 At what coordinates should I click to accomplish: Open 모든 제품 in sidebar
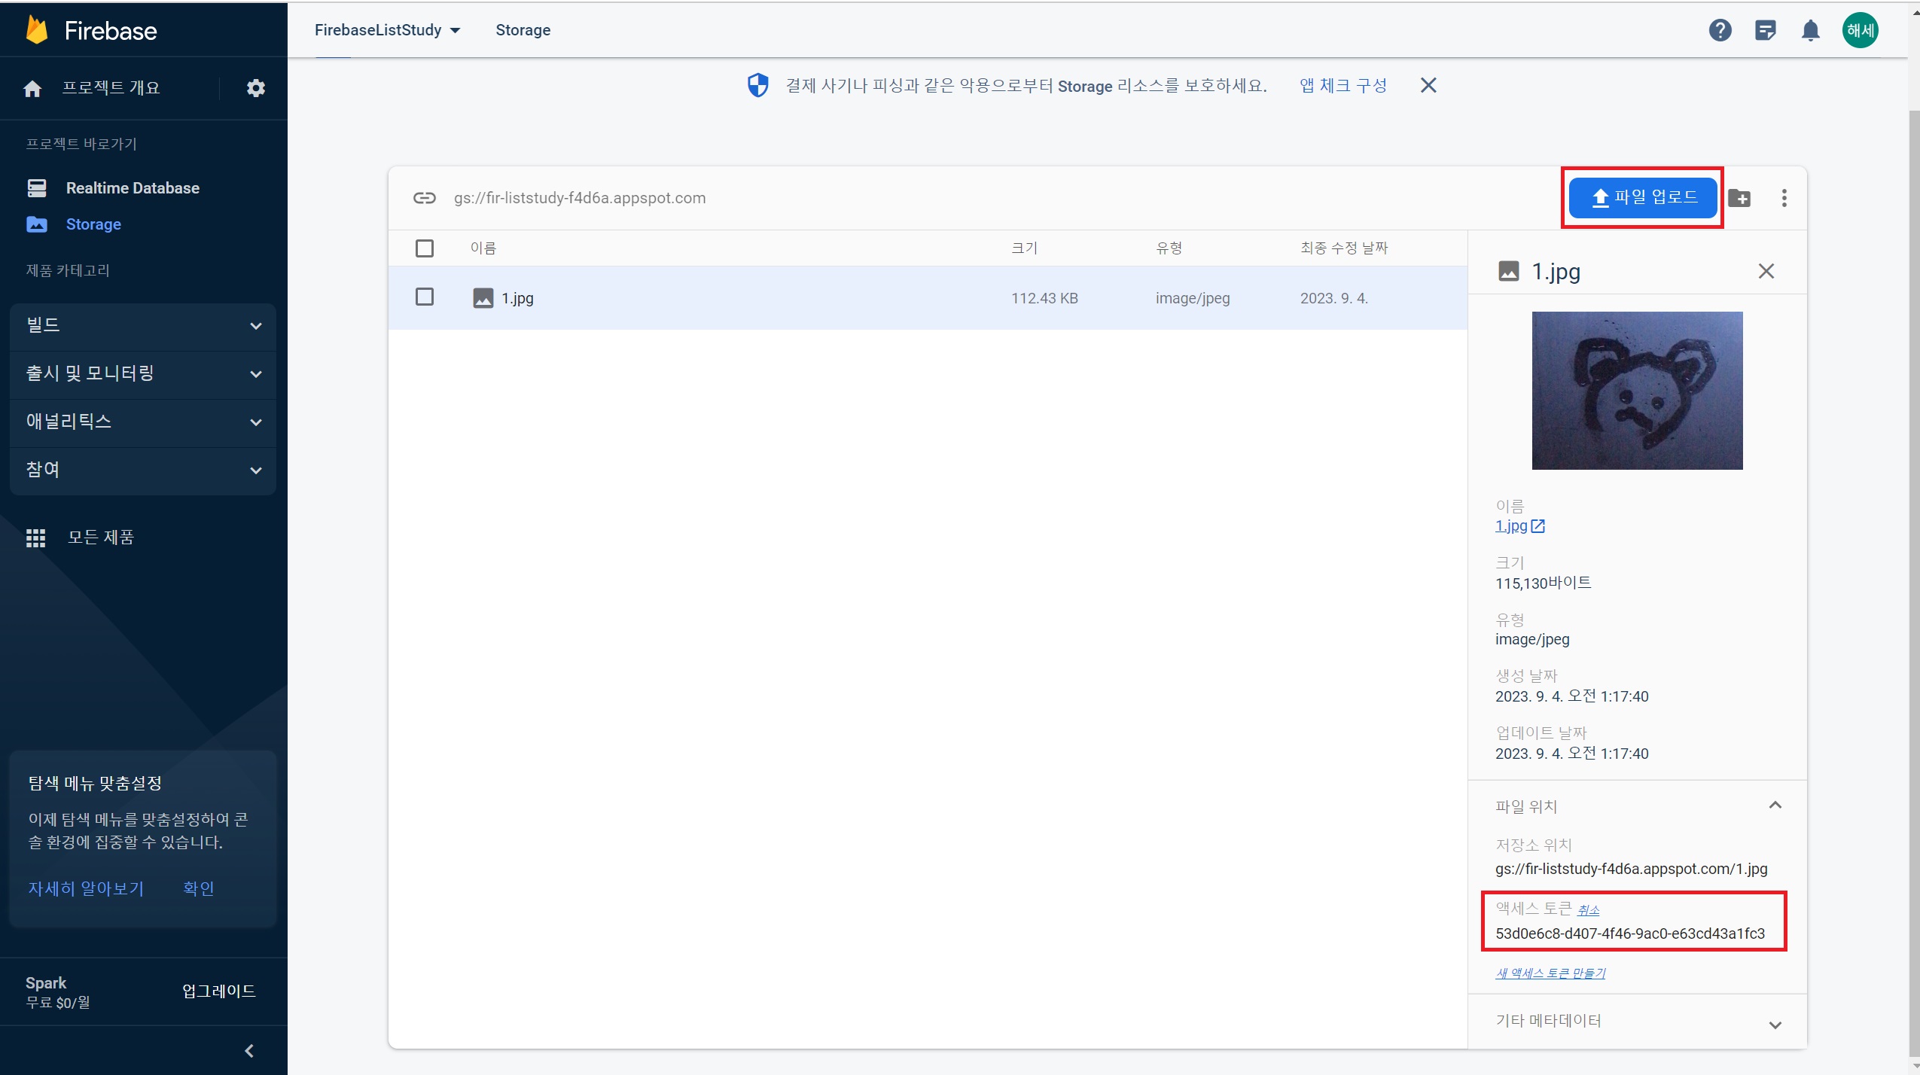point(100,537)
